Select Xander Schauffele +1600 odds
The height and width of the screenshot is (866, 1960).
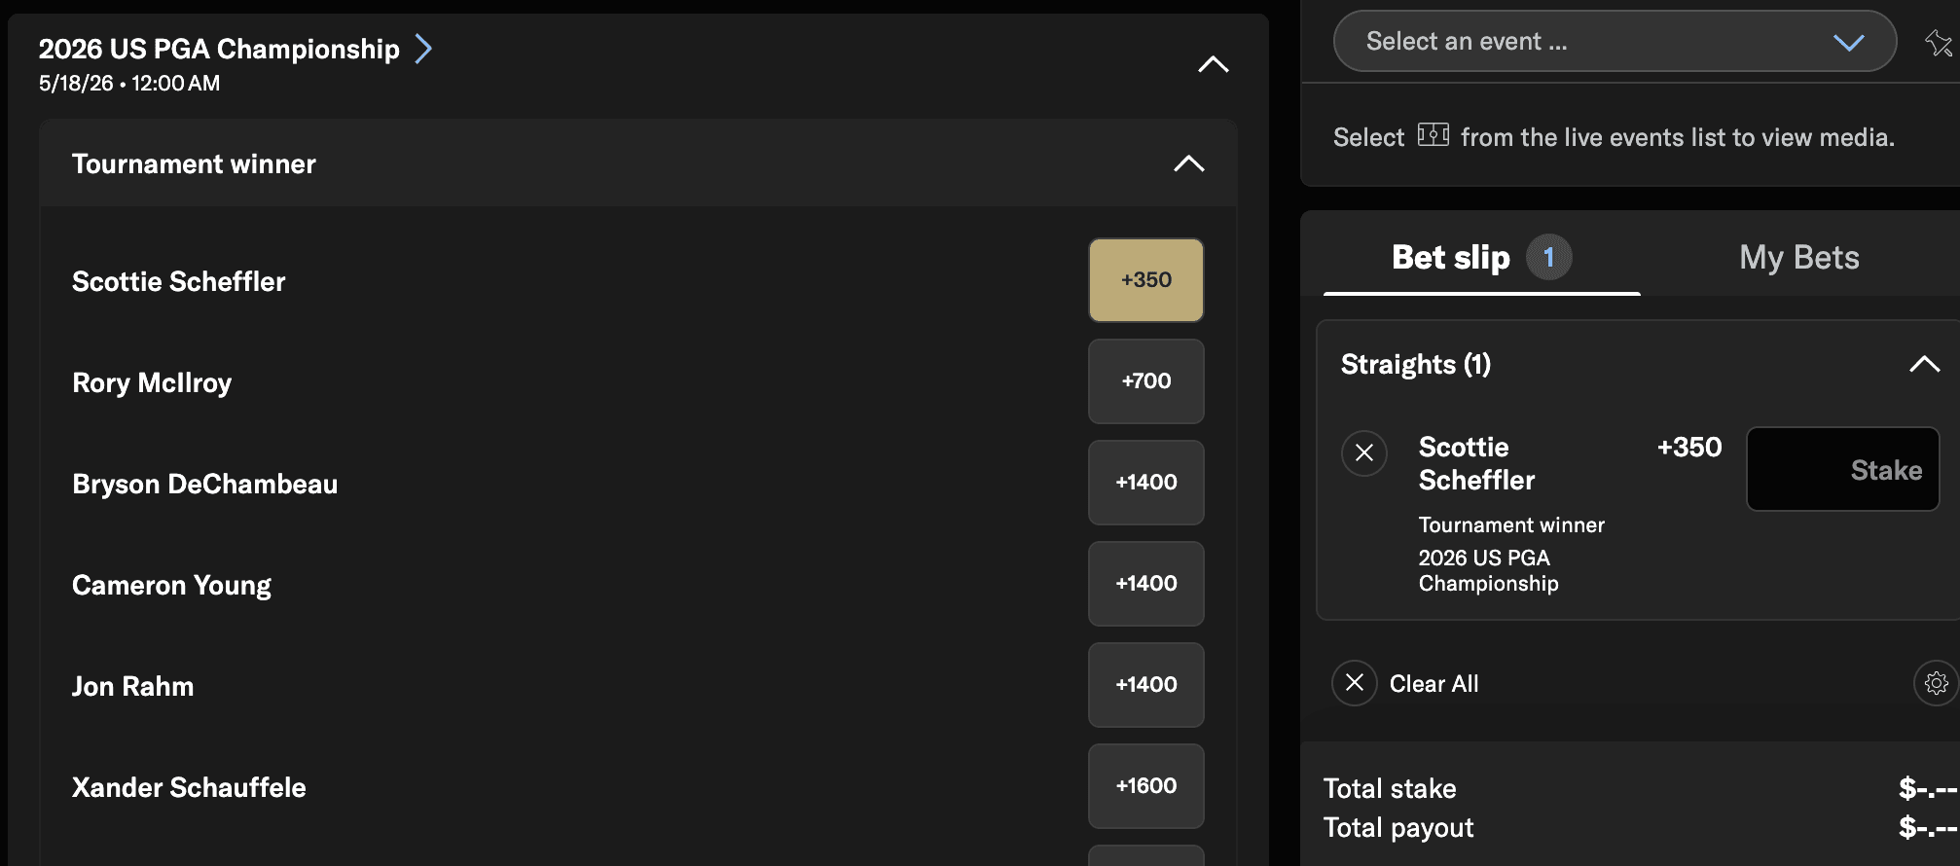pyautogui.click(x=1146, y=786)
